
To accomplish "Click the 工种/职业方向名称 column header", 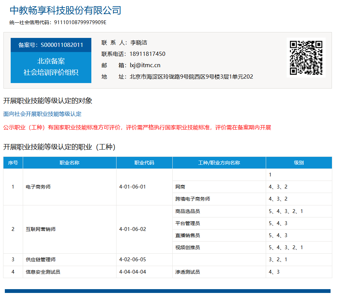I will [219, 163].
